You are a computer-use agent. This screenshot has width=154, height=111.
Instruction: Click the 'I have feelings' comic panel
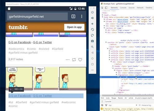pos(19,79)
